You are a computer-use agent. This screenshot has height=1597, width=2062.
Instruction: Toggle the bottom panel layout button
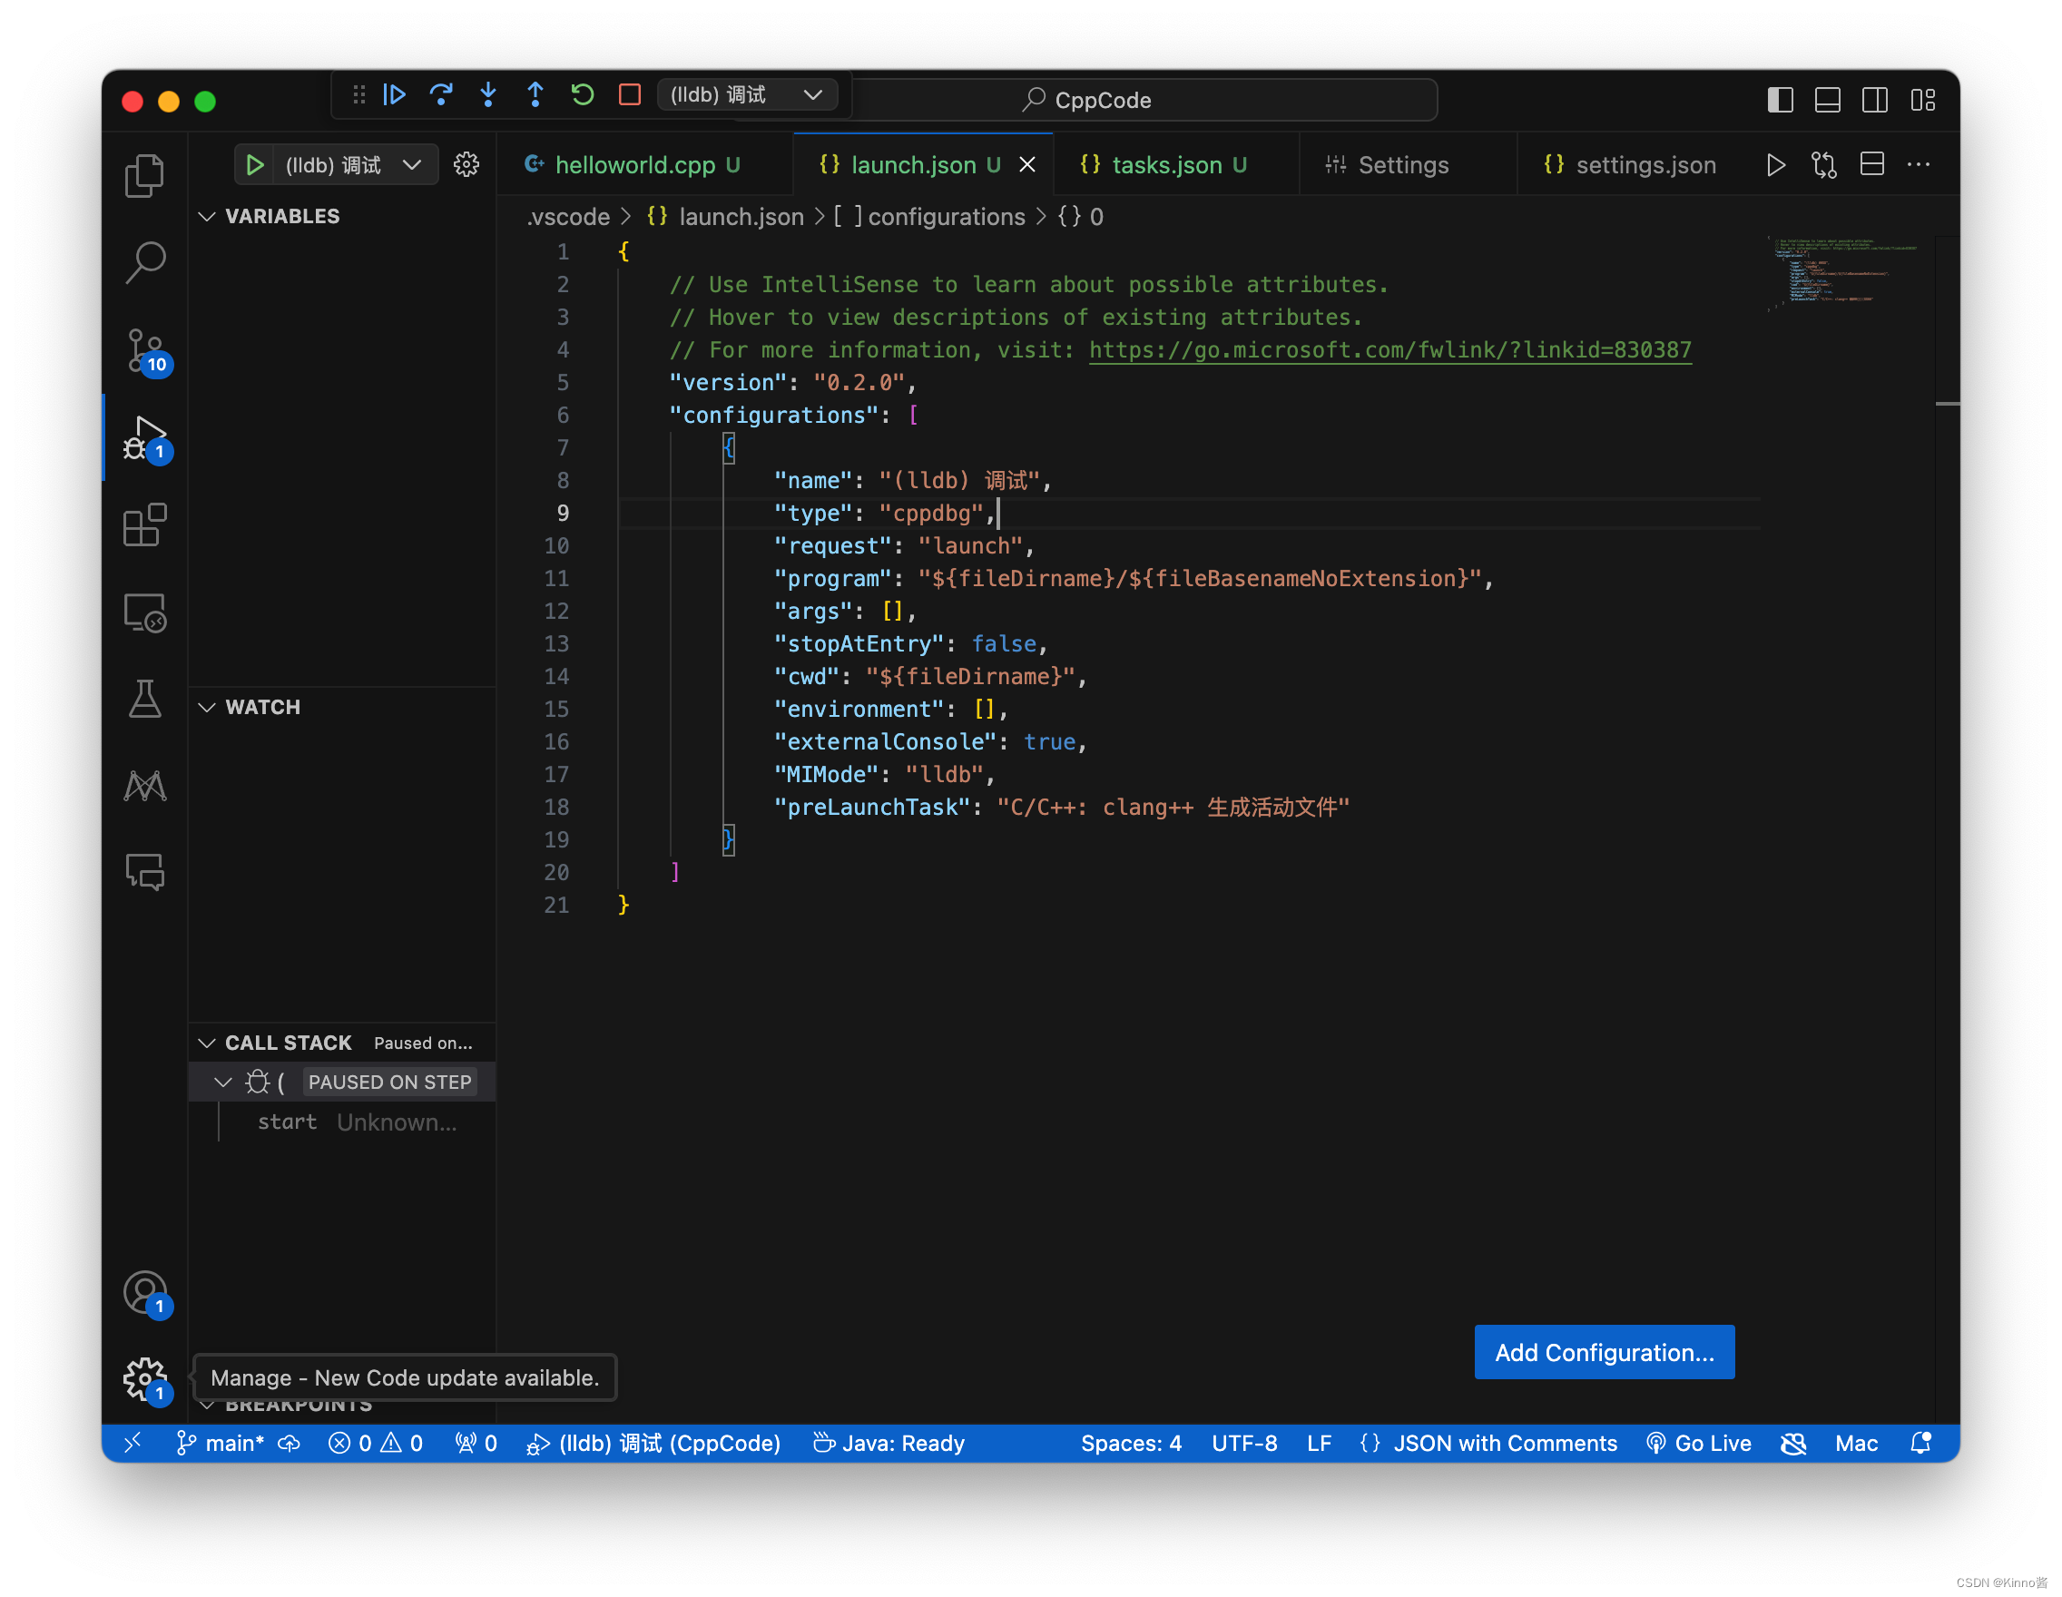pyautogui.click(x=1827, y=100)
